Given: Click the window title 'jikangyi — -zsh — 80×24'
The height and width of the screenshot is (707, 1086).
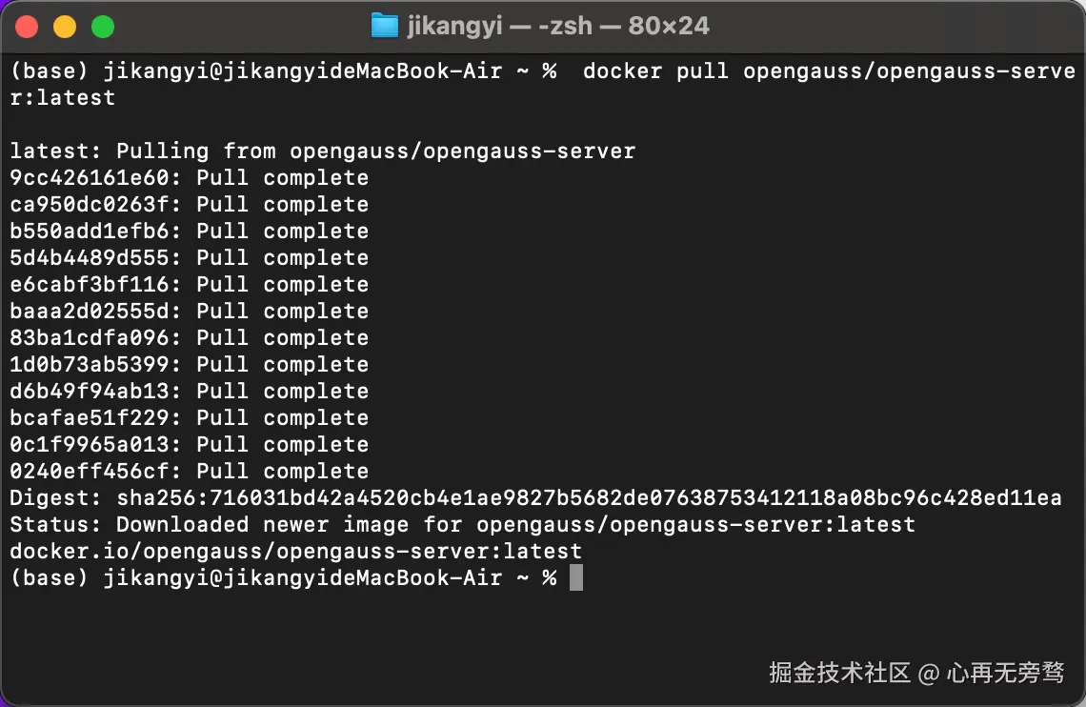Looking at the screenshot, I should pyautogui.click(x=557, y=26).
